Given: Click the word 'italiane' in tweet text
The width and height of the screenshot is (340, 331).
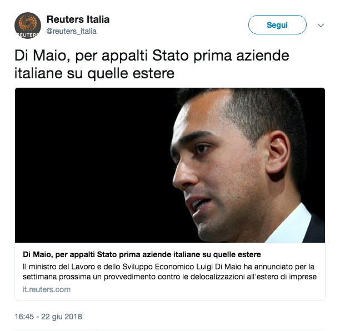Looking at the screenshot, I should pyautogui.click(x=38, y=73).
